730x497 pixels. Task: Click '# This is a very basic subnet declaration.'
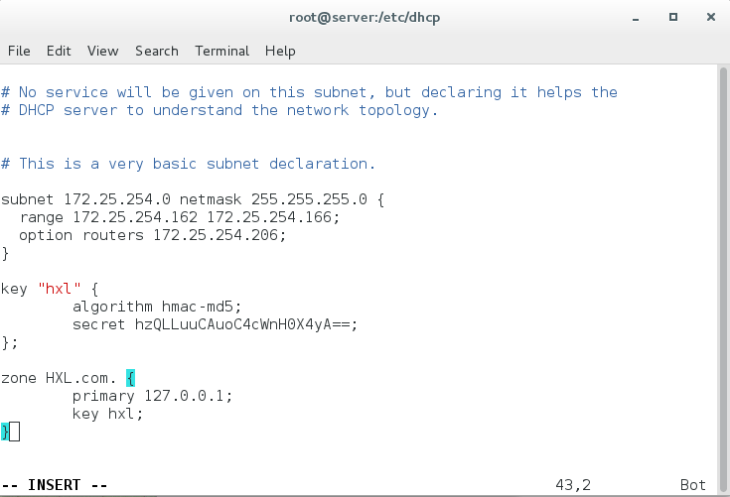pyautogui.click(x=188, y=164)
